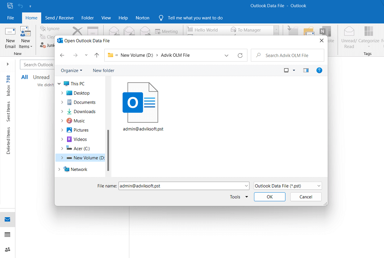Open the New Items menu

(25, 38)
